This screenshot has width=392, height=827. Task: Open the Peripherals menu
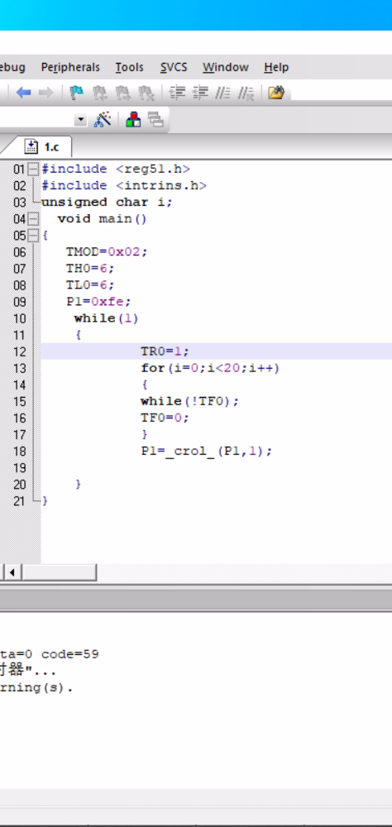[70, 68]
